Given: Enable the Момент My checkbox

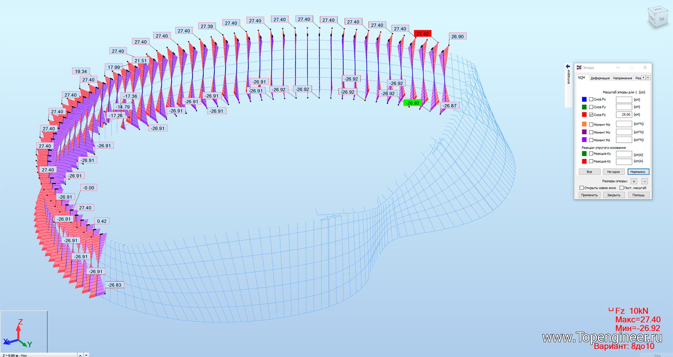Looking at the screenshot, I should coord(591,132).
